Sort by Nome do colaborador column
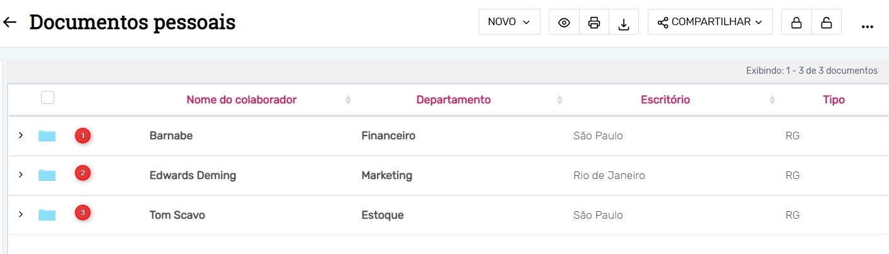Screen dimensions: 889x254 (241, 100)
